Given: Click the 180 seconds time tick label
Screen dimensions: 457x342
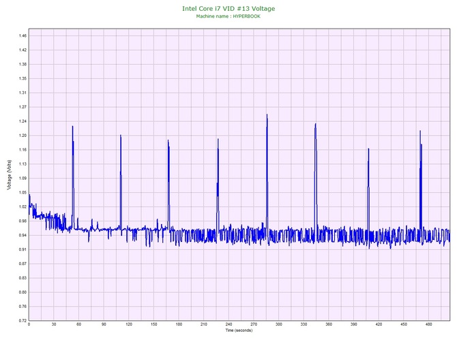Looking at the screenshot, I should (x=179, y=324).
